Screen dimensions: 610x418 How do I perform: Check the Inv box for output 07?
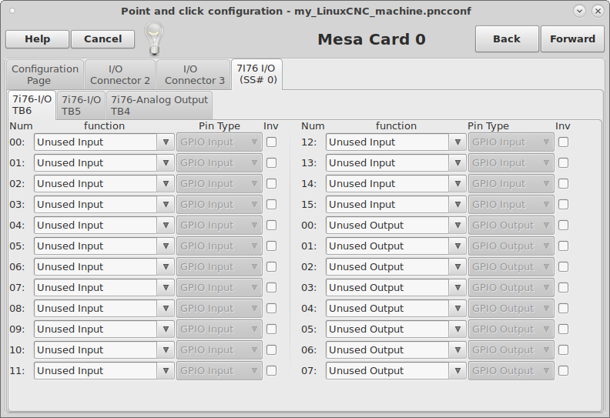[x=564, y=371]
